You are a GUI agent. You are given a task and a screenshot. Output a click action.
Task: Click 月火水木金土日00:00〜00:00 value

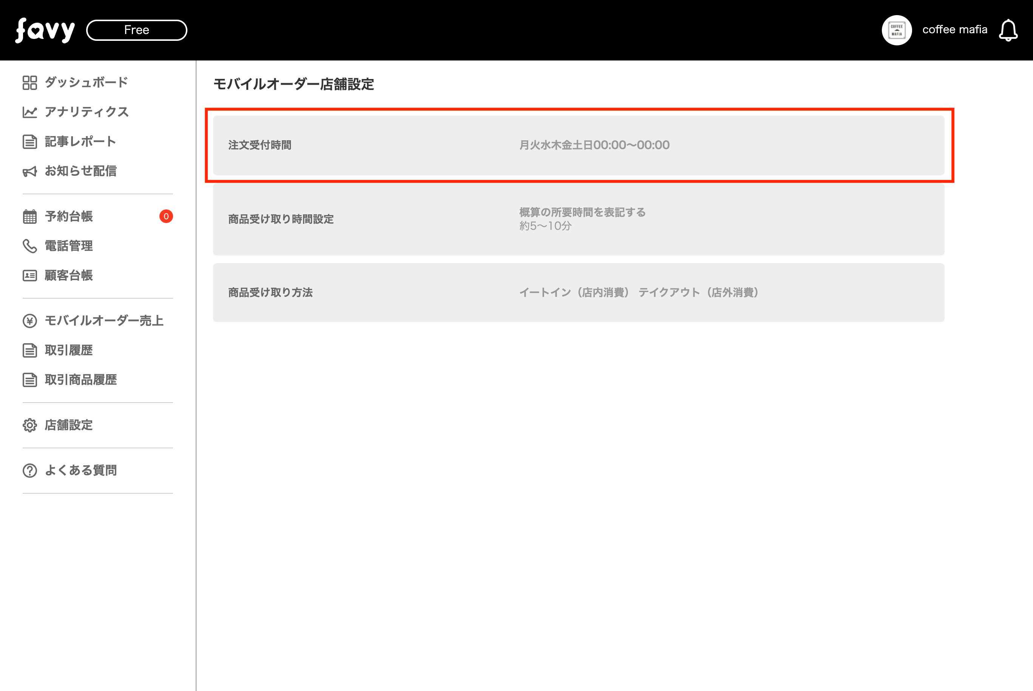(594, 145)
